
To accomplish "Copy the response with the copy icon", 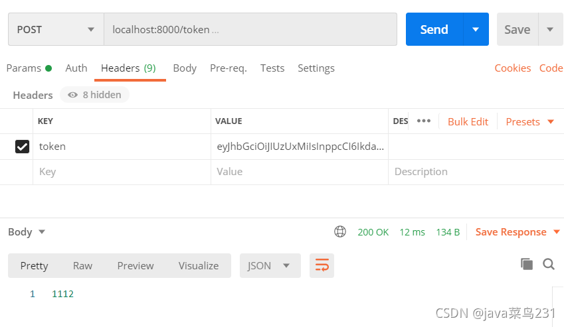I will (x=527, y=264).
